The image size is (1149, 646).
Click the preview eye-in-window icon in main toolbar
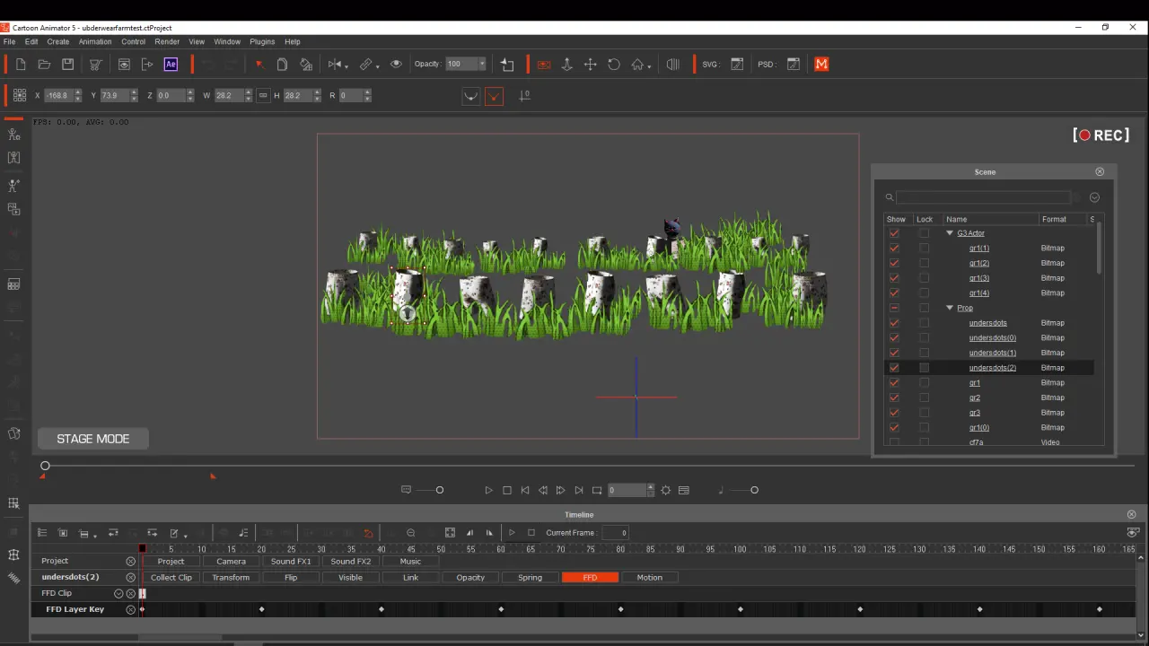(124, 65)
